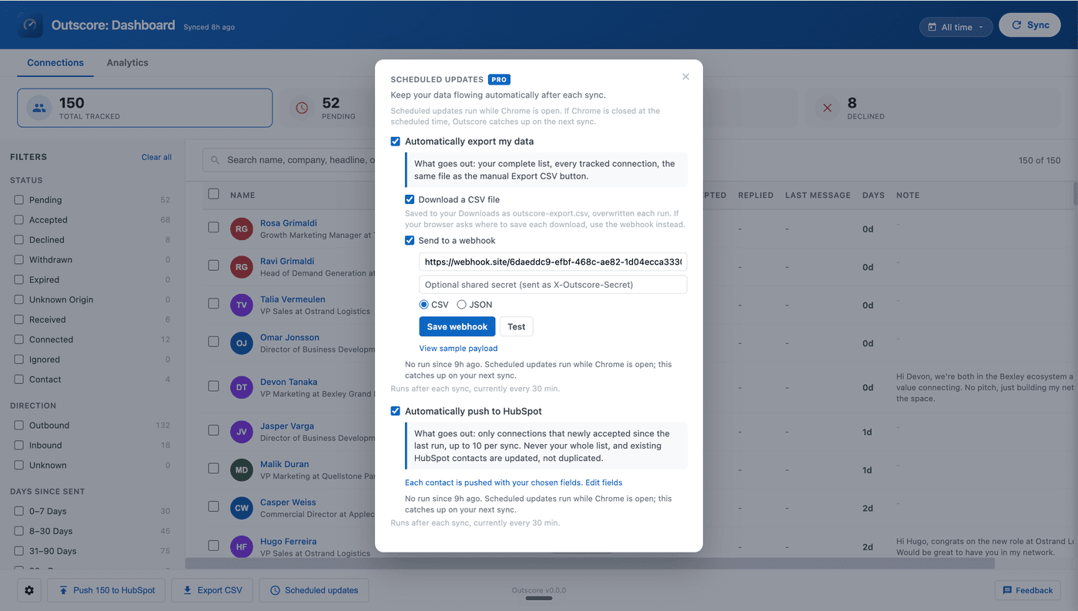This screenshot has height=611, width=1078.
Task: Click the Total Tracked people icon
Action: pyautogui.click(x=39, y=109)
